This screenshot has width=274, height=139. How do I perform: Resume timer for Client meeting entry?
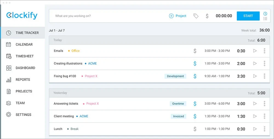(x=255, y=116)
